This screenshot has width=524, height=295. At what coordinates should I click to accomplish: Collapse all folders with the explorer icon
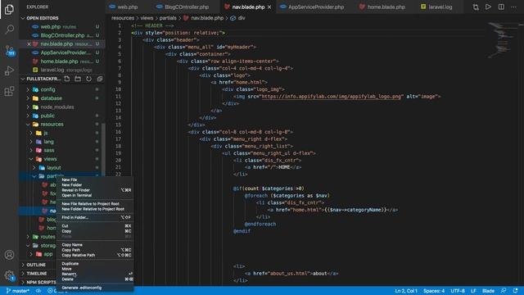click(x=100, y=79)
